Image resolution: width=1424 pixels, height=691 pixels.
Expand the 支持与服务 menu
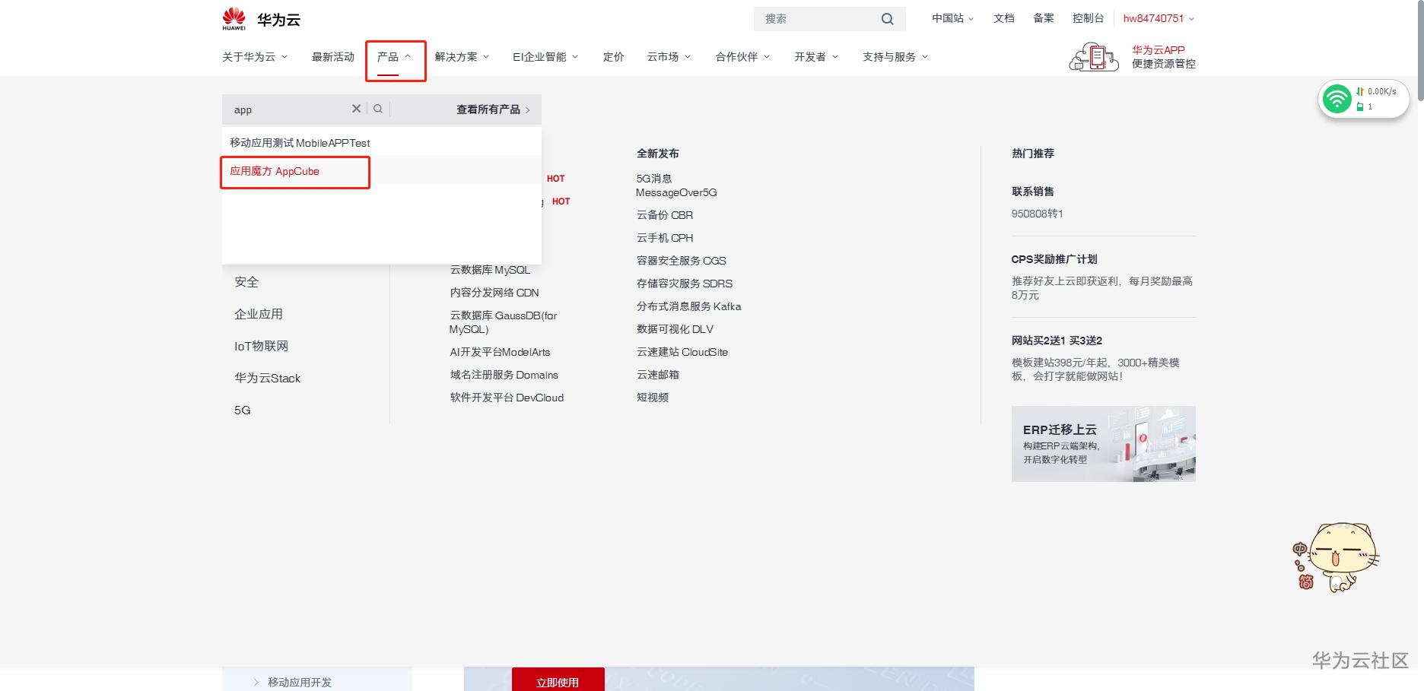pyautogui.click(x=895, y=57)
